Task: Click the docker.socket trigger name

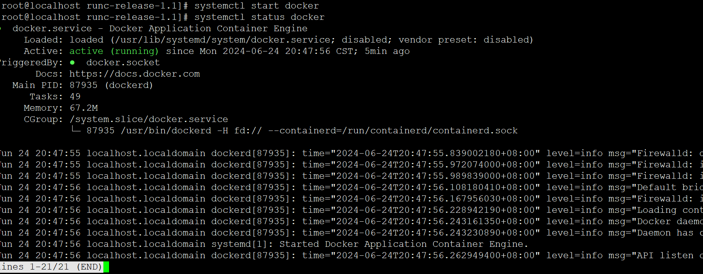Action: coord(123,63)
